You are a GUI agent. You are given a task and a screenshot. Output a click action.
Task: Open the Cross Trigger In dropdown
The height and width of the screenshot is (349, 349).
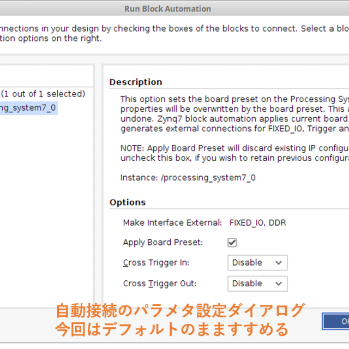tap(257, 263)
